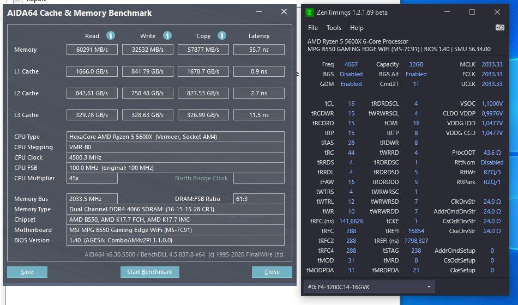Click the L1 Cache Read value 1666.0 GB/s

click(x=92, y=71)
